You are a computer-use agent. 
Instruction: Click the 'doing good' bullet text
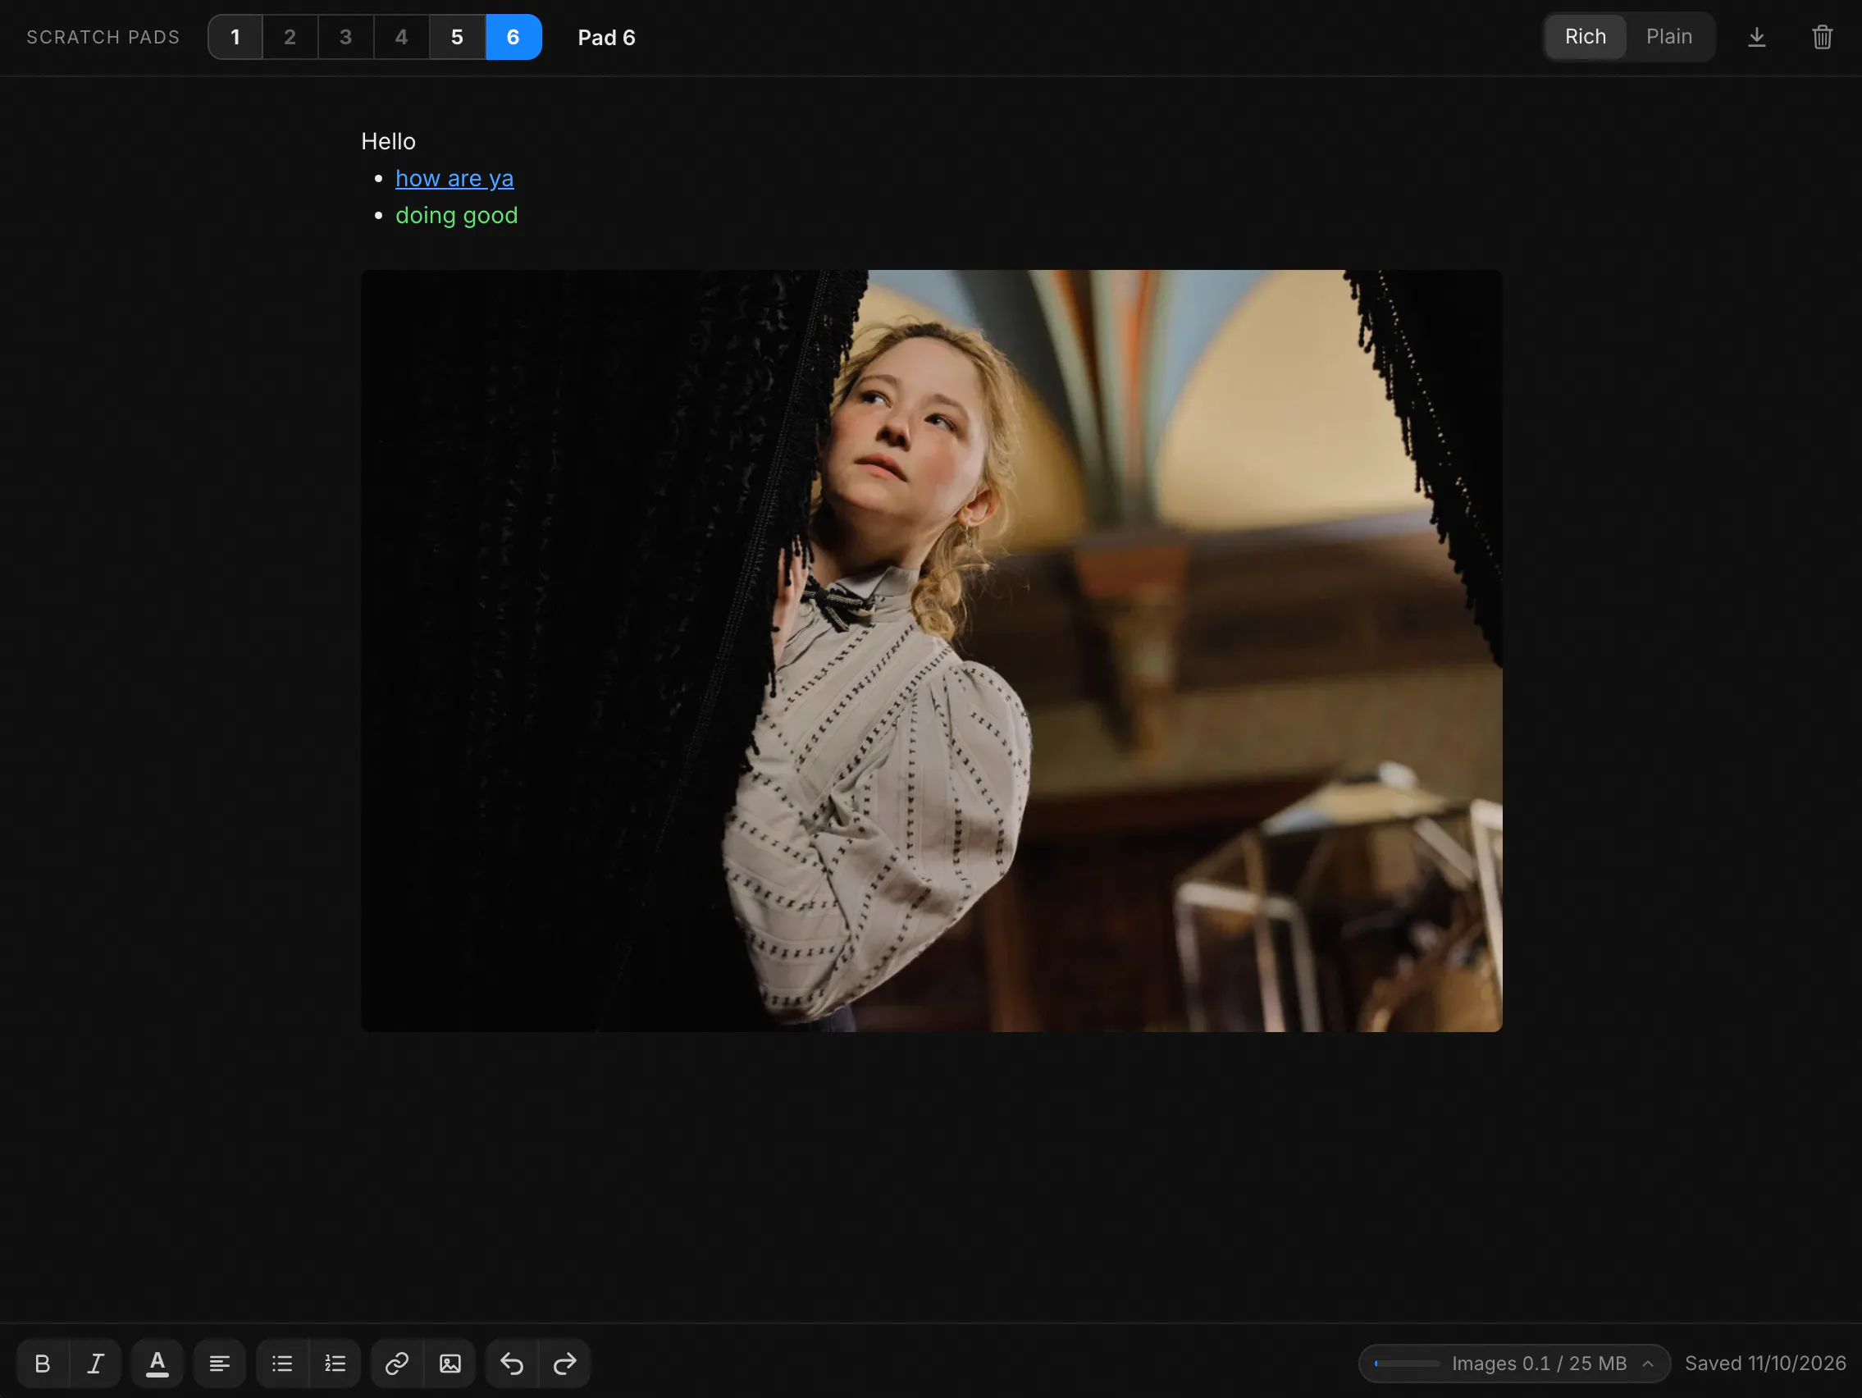457,216
